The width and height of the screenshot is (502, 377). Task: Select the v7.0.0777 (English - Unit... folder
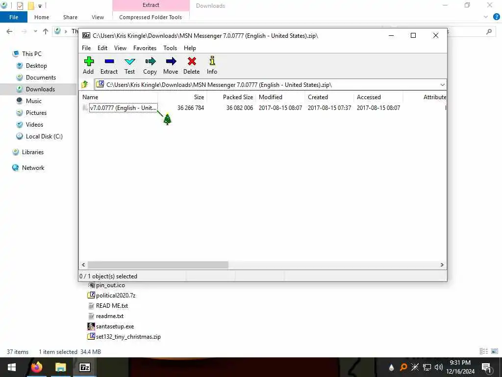(123, 108)
